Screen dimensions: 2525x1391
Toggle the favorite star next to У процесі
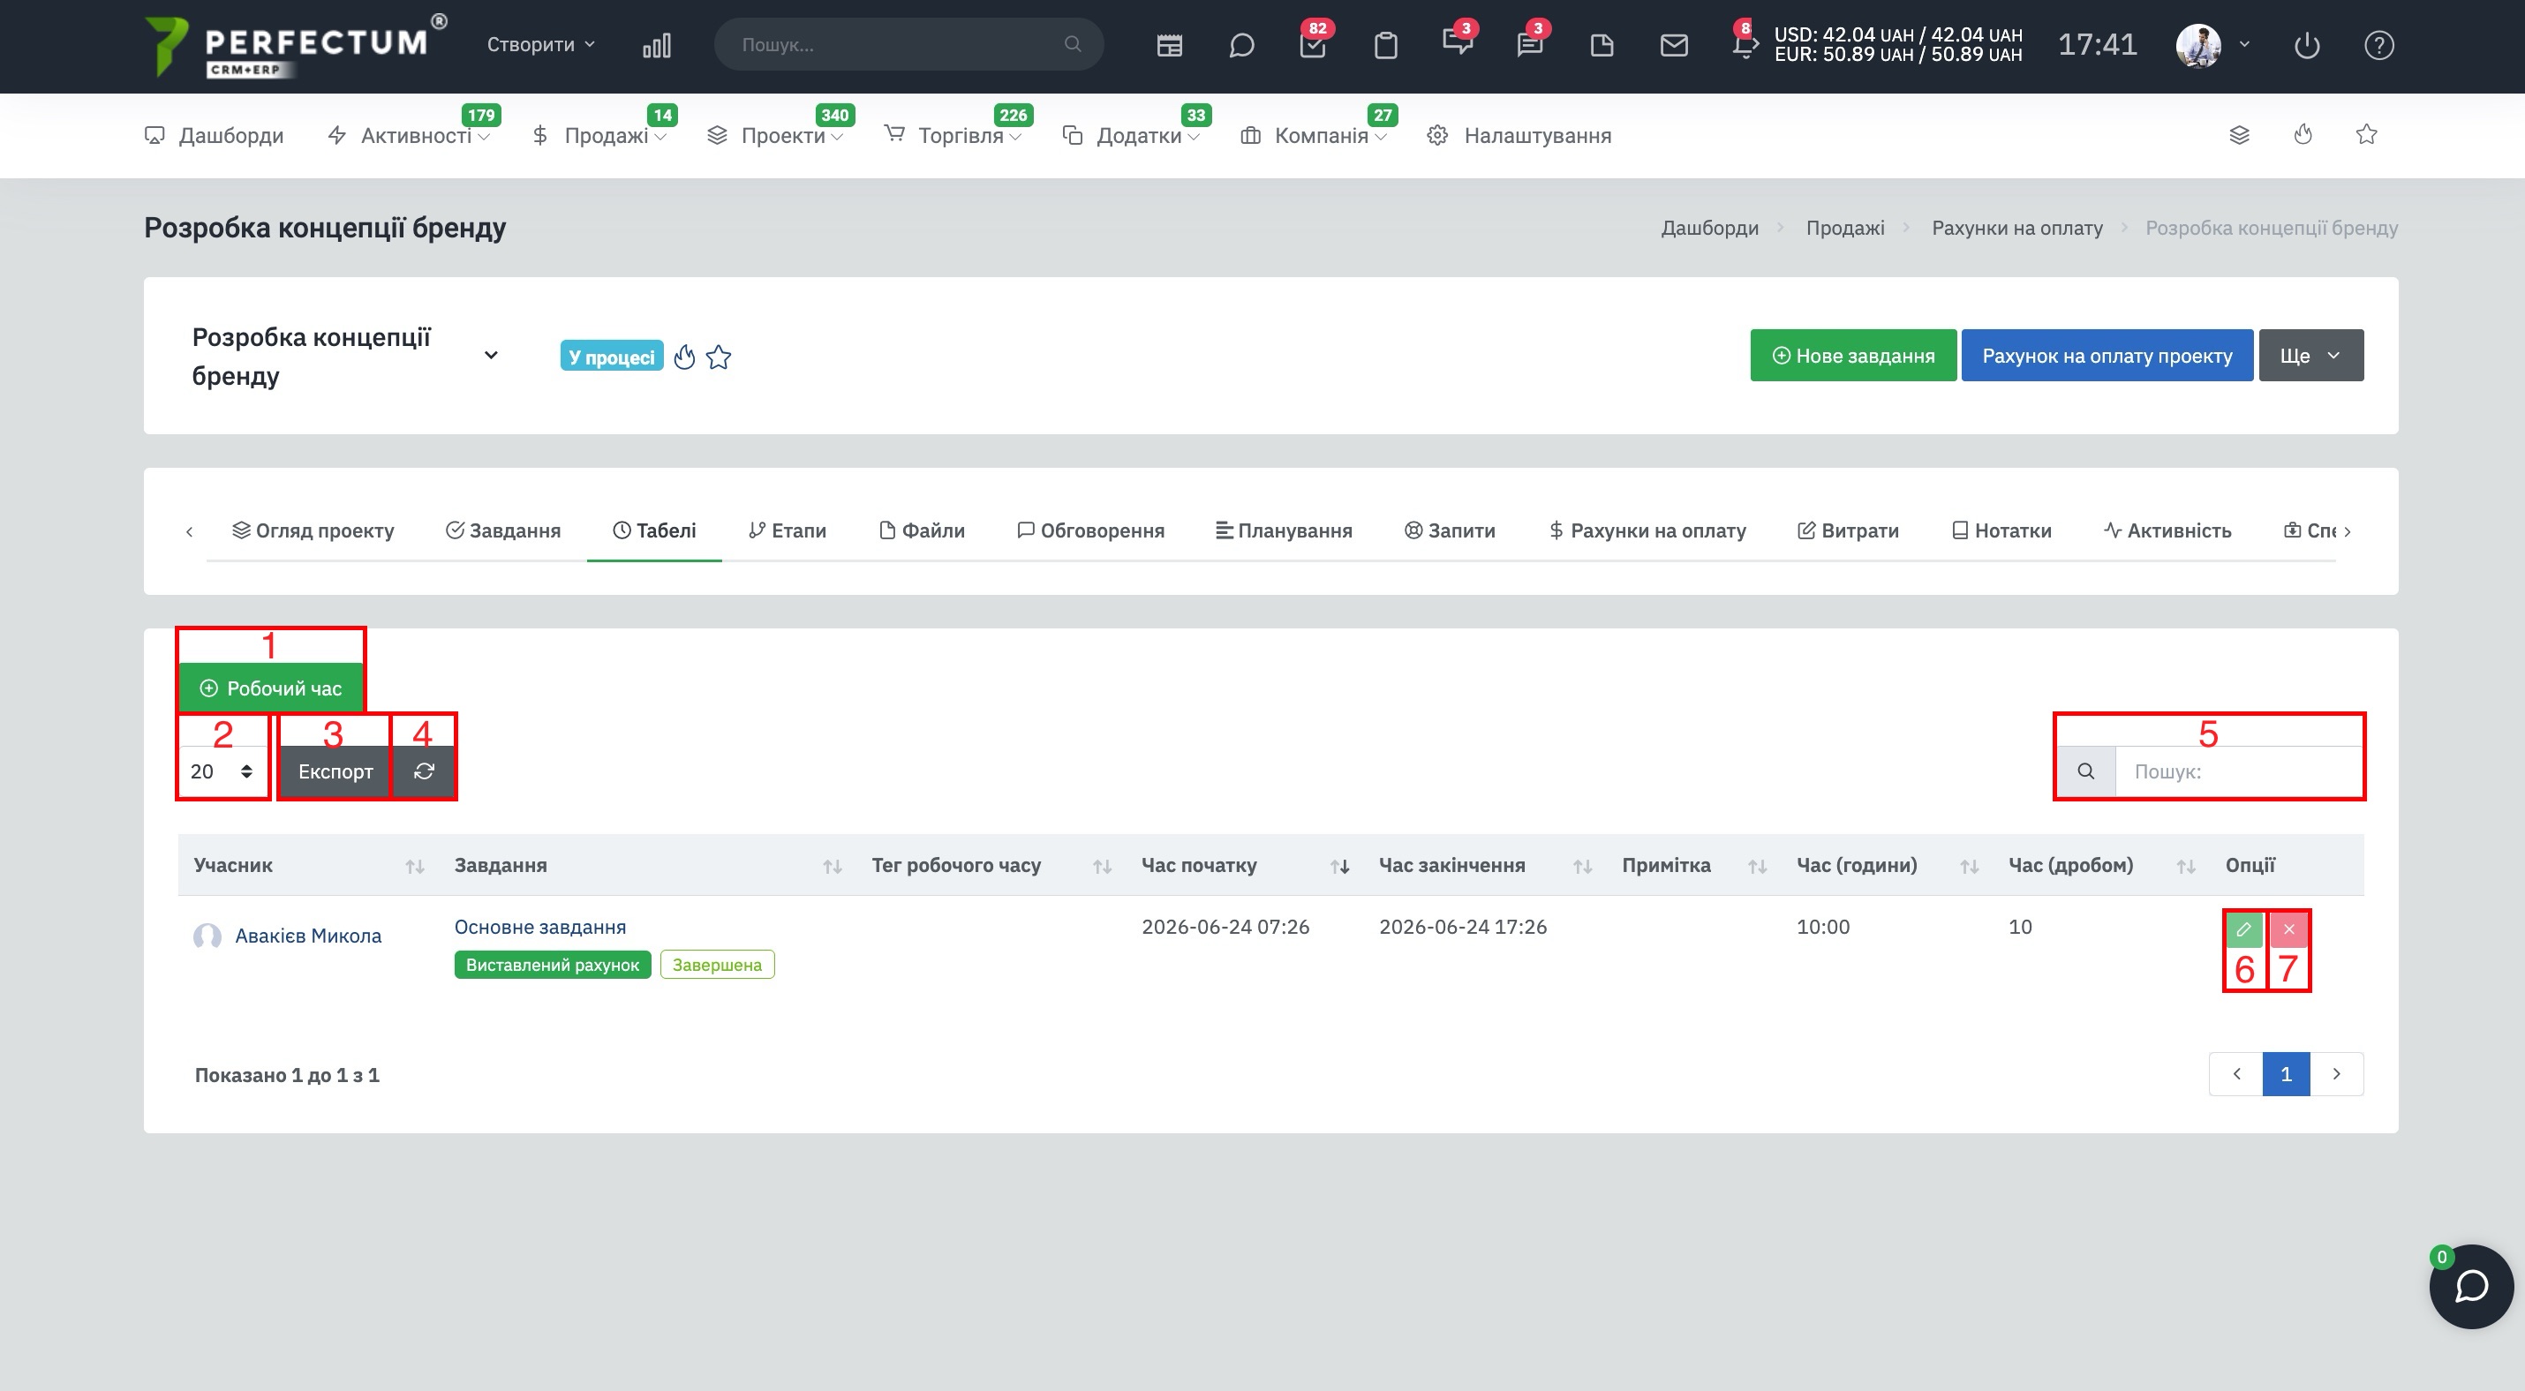click(x=719, y=357)
